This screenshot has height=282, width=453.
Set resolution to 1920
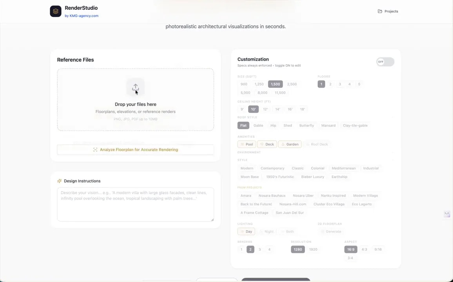(x=313, y=249)
